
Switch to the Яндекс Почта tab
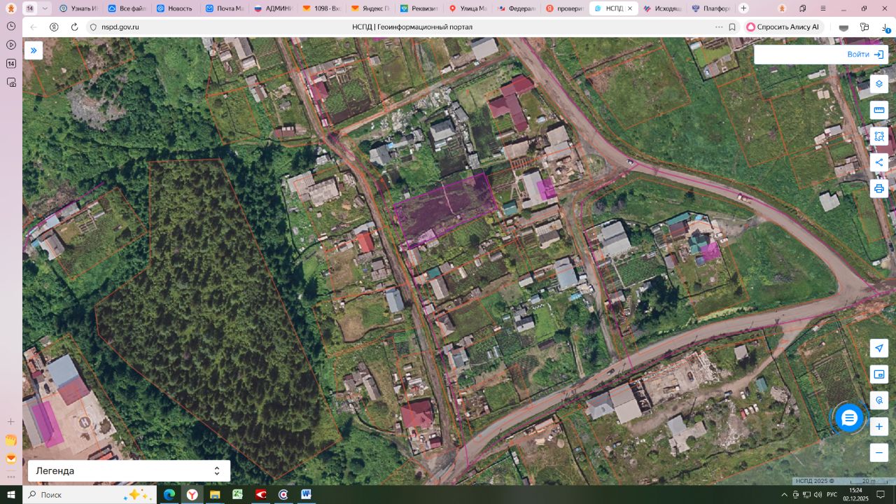click(x=370, y=8)
